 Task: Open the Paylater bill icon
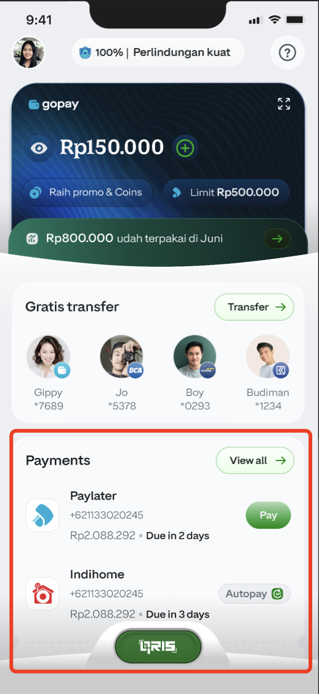[x=42, y=515]
